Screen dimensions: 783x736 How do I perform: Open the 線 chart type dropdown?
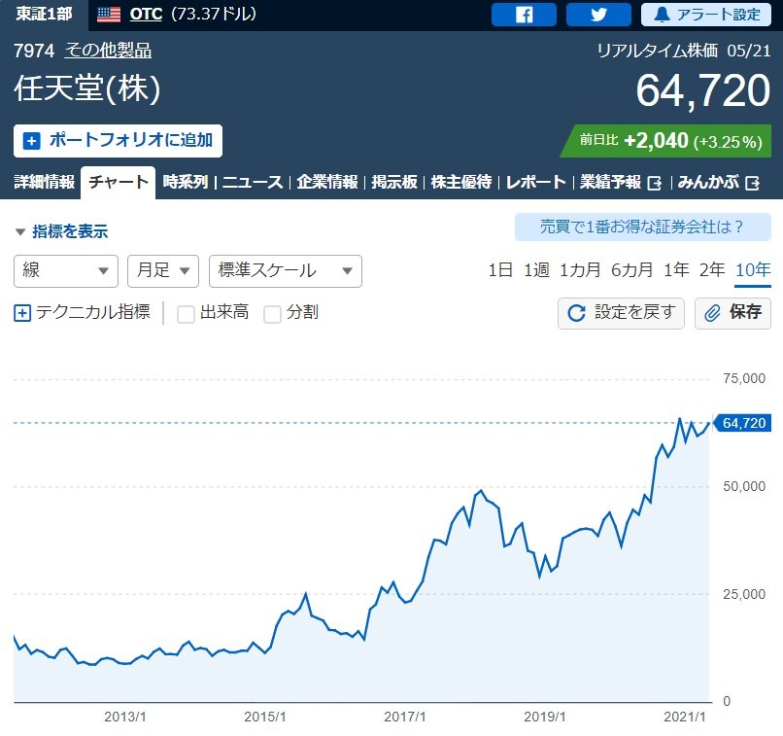(x=65, y=271)
